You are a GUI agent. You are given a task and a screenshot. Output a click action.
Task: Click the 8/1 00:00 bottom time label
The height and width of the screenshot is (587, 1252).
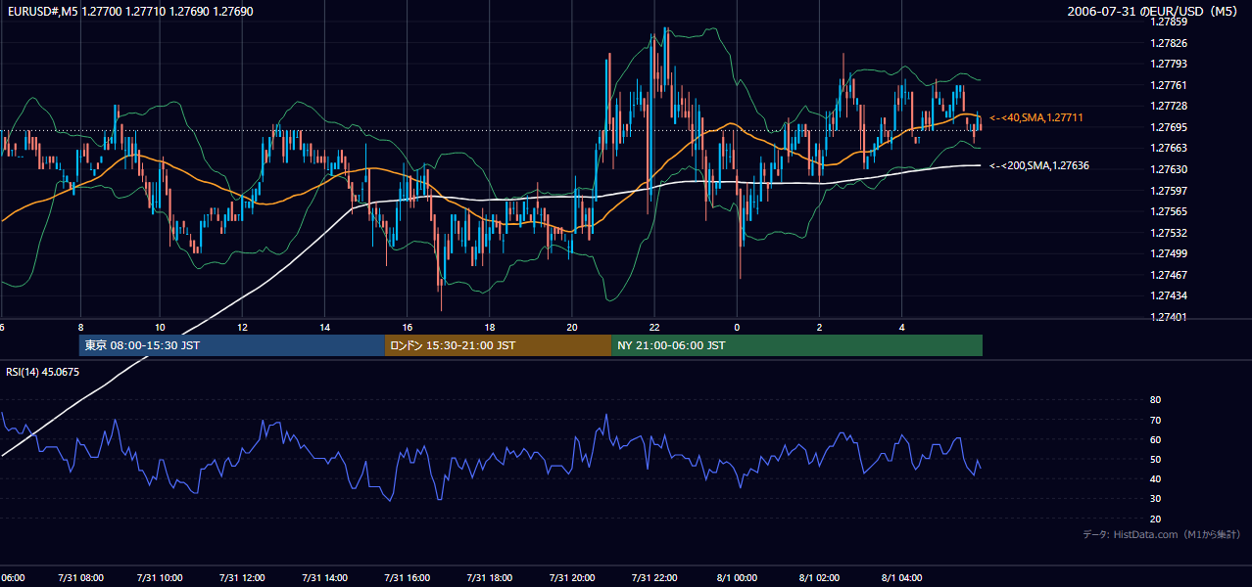pyautogui.click(x=737, y=578)
